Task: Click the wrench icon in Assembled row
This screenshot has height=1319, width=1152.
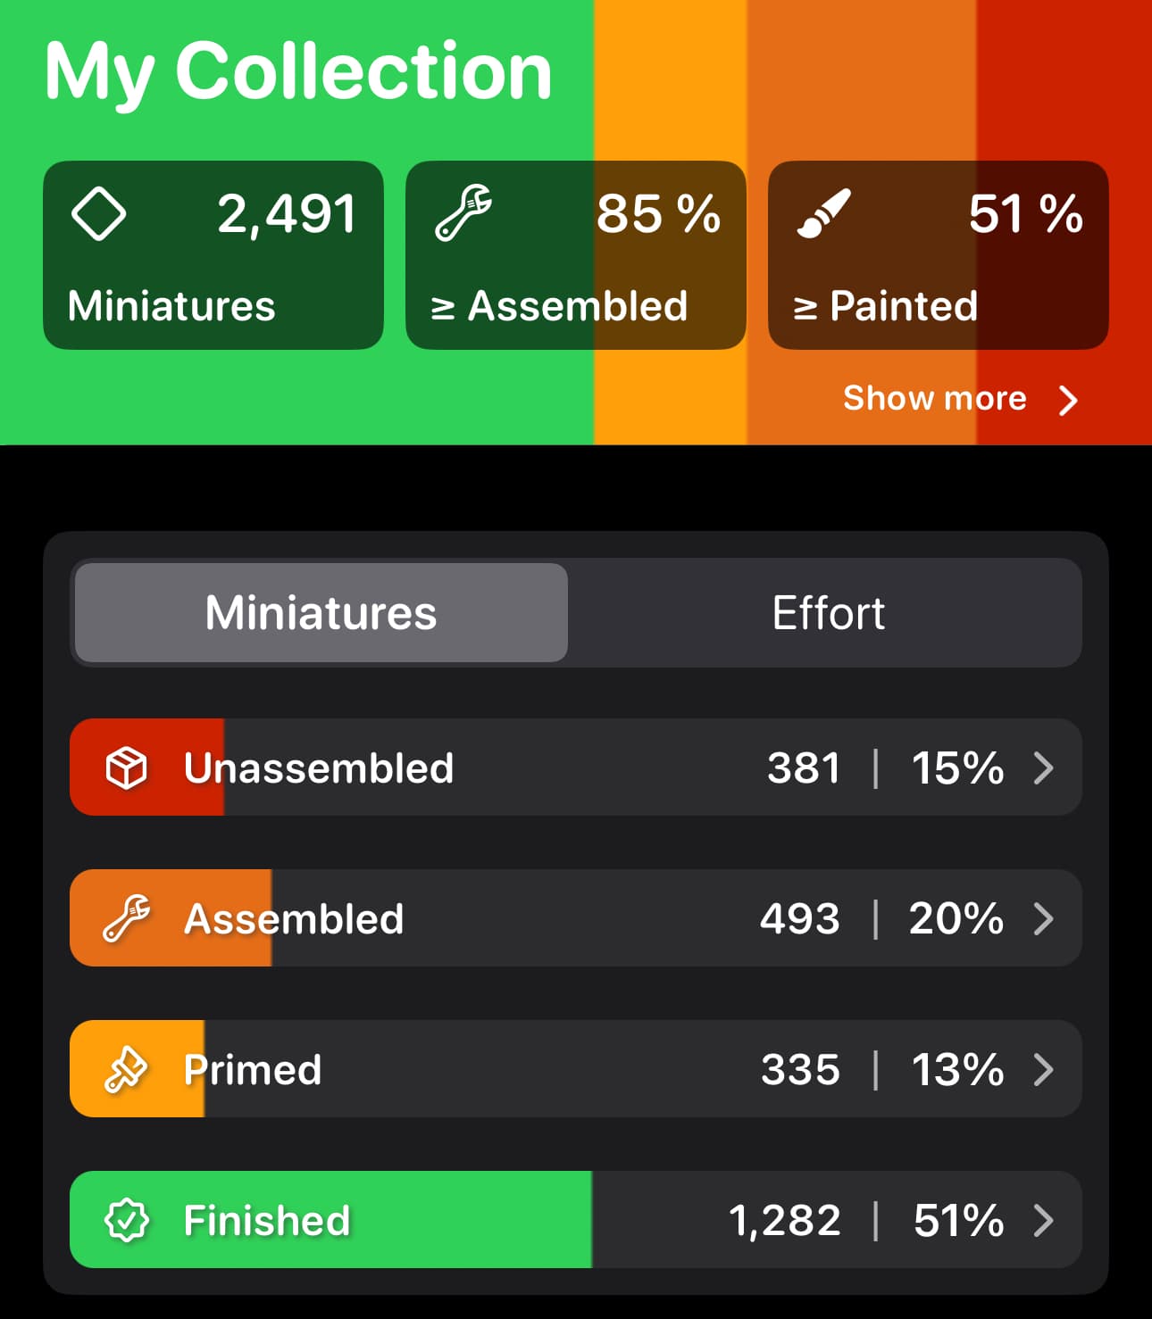Action: (x=126, y=918)
